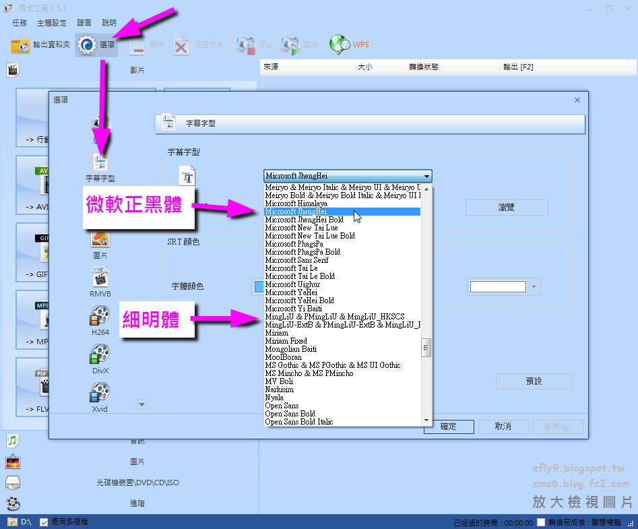Click the 瀏覽 browse button
Viewport: 638px width, 529px height.
[x=507, y=208]
